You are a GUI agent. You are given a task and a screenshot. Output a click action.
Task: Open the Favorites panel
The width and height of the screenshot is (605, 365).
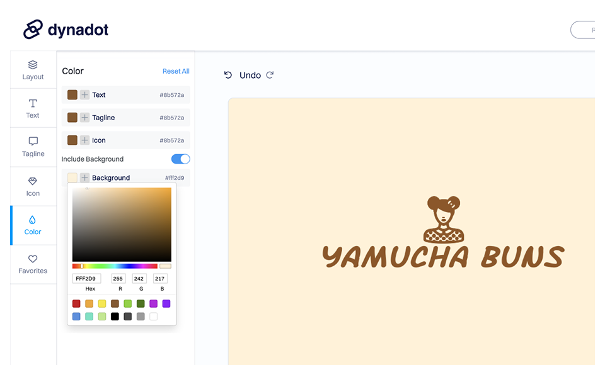point(33,264)
